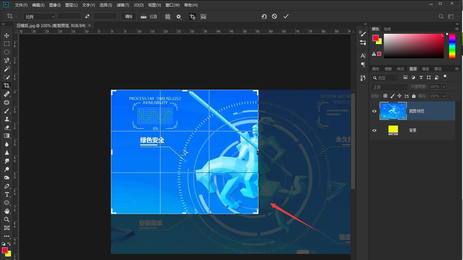The image size is (463, 260).
Task: Open additional crop settings gear
Action: [179, 17]
